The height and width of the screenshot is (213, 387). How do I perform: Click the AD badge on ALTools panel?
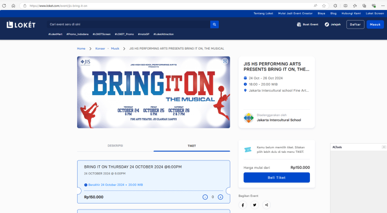point(384,147)
